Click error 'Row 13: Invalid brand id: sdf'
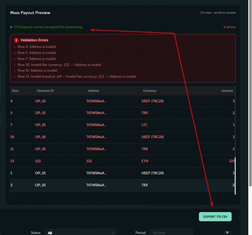Viewport: 252px width, 235px height. (40, 77)
